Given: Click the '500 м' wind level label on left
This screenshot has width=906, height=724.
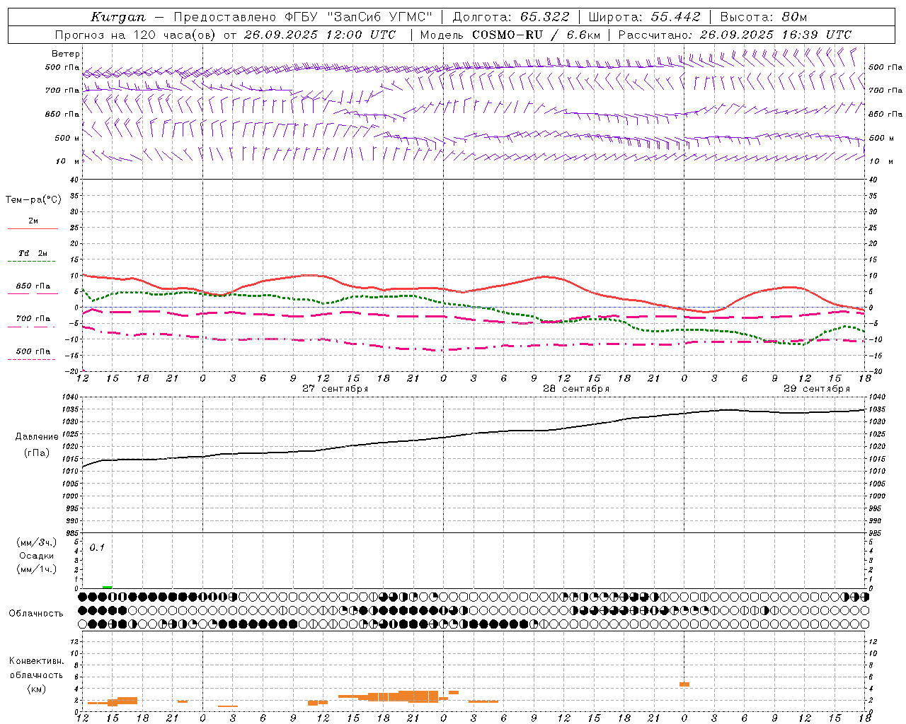Looking at the screenshot, I should click(x=68, y=139).
